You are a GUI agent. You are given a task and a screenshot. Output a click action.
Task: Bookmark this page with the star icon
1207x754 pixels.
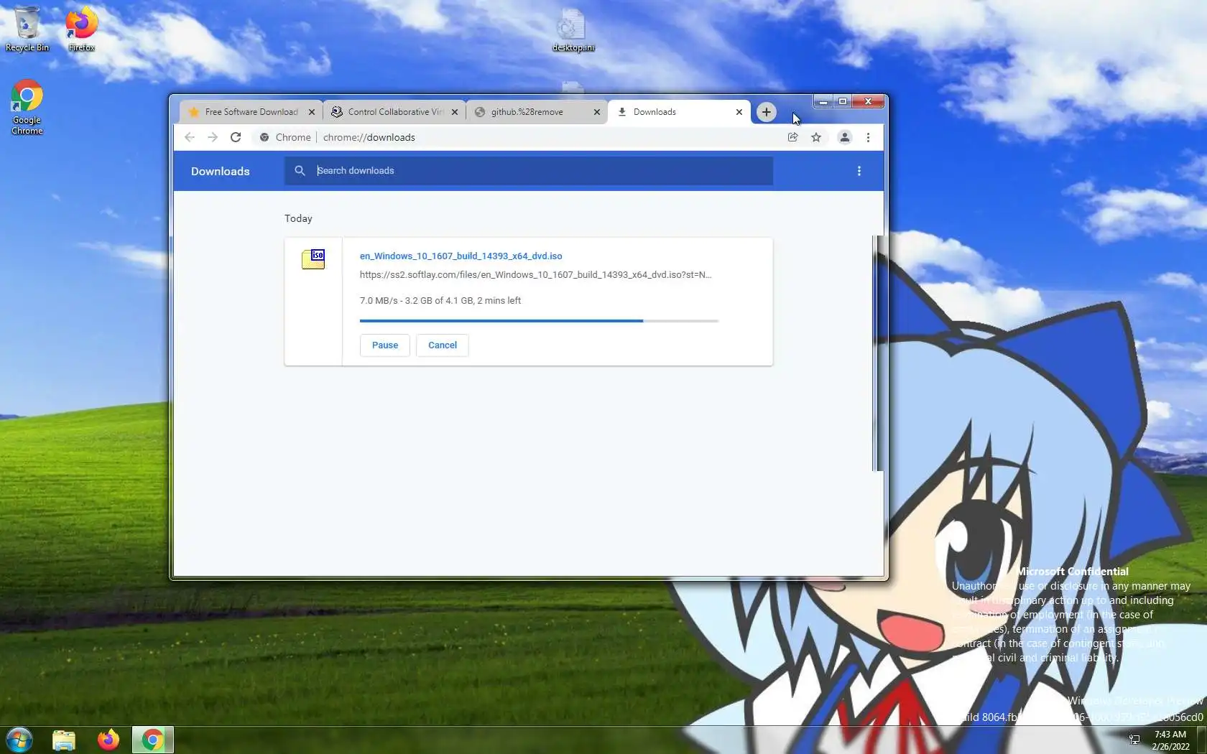(816, 137)
